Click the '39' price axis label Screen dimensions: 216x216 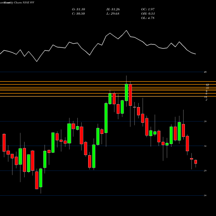pyautogui.click(x=205, y=121)
